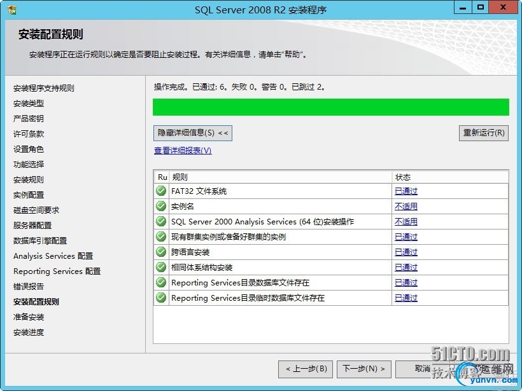
Task: Open 已通过 status link for 相同体系结构安装
Action: (406, 268)
